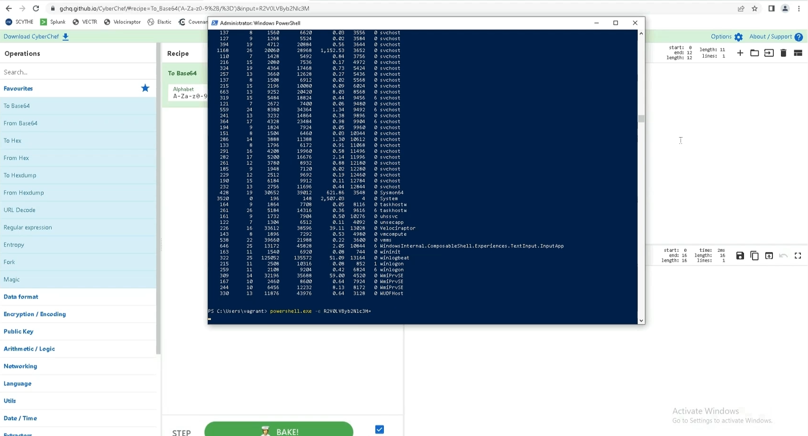Screen dimensions: 808x436
Task: Replace input with output
Action: point(769,256)
